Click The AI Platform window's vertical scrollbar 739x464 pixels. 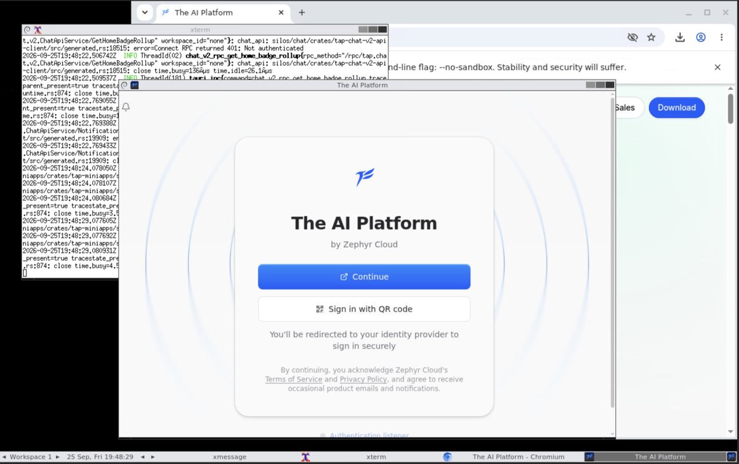[x=612, y=252]
